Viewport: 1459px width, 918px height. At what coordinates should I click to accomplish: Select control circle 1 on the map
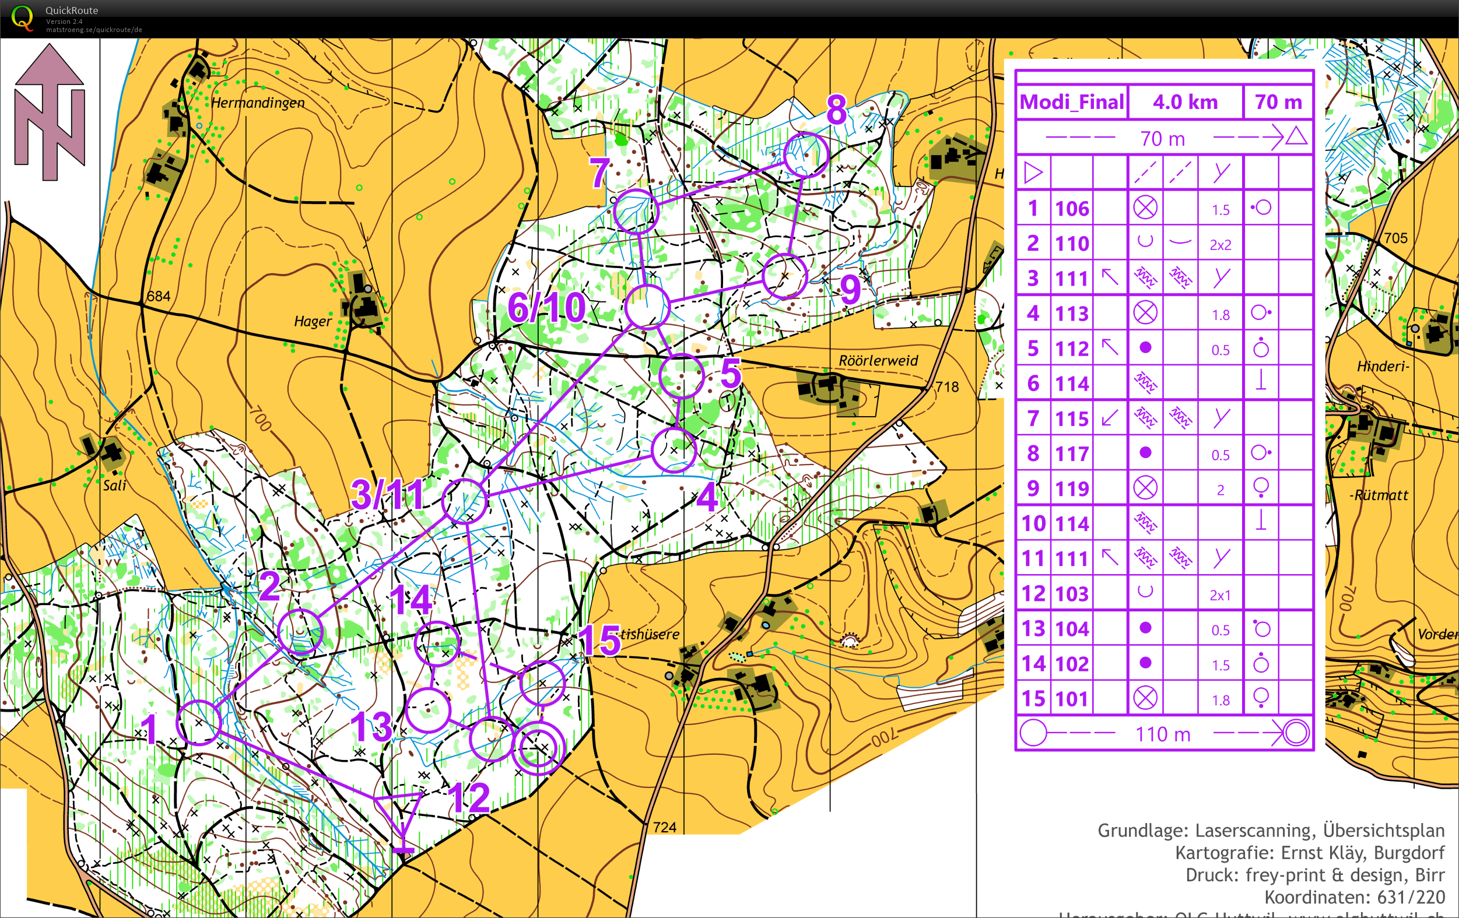pos(199,722)
